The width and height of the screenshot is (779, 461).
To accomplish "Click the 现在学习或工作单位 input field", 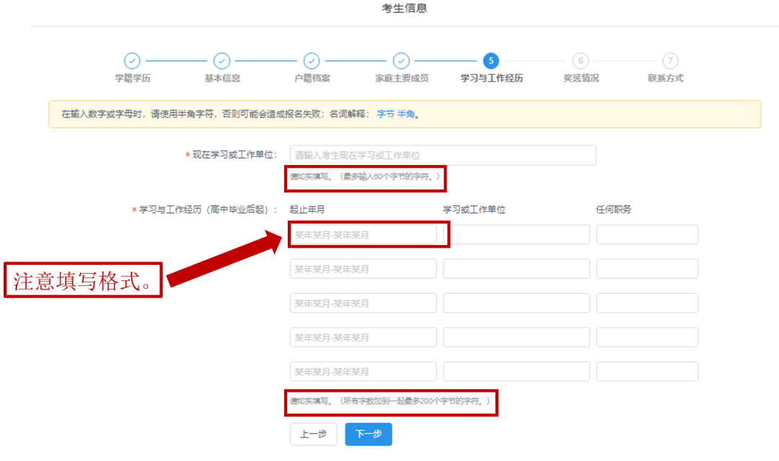I will [443, 156].
